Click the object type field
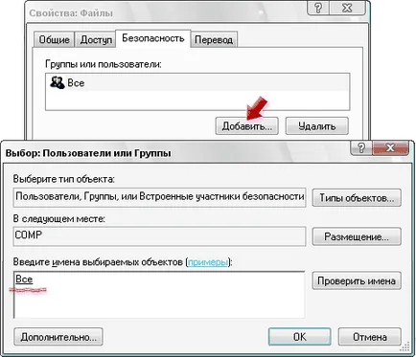This screenshot has height=357, width=416. (159, 197)
